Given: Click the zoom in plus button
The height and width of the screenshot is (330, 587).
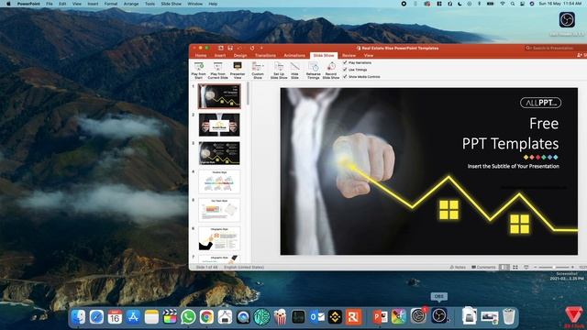Looking at the screenshot, I should pos(572,267).
